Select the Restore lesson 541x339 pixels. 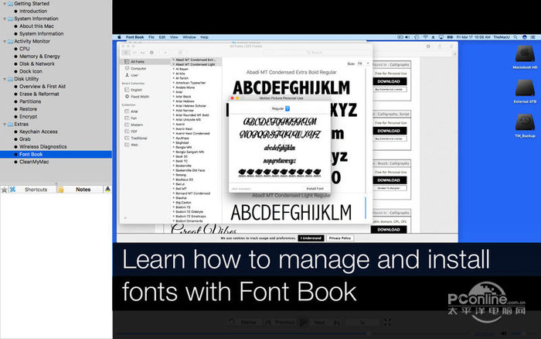coord(28,109)
